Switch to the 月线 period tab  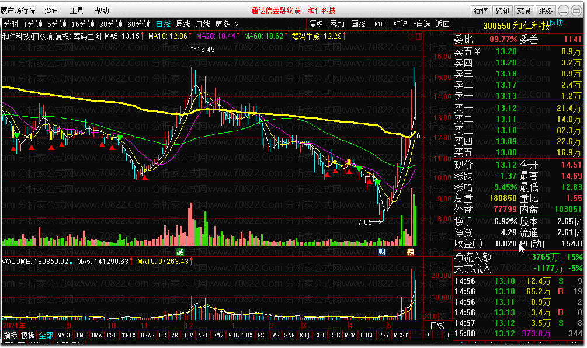click(x=203, y=25)
